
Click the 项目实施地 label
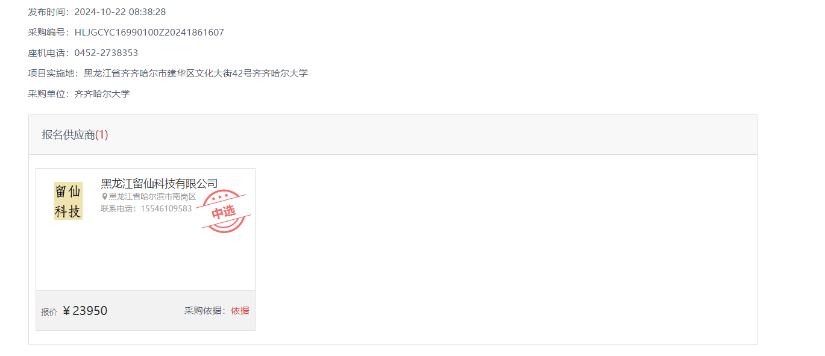tap(51, 73)
